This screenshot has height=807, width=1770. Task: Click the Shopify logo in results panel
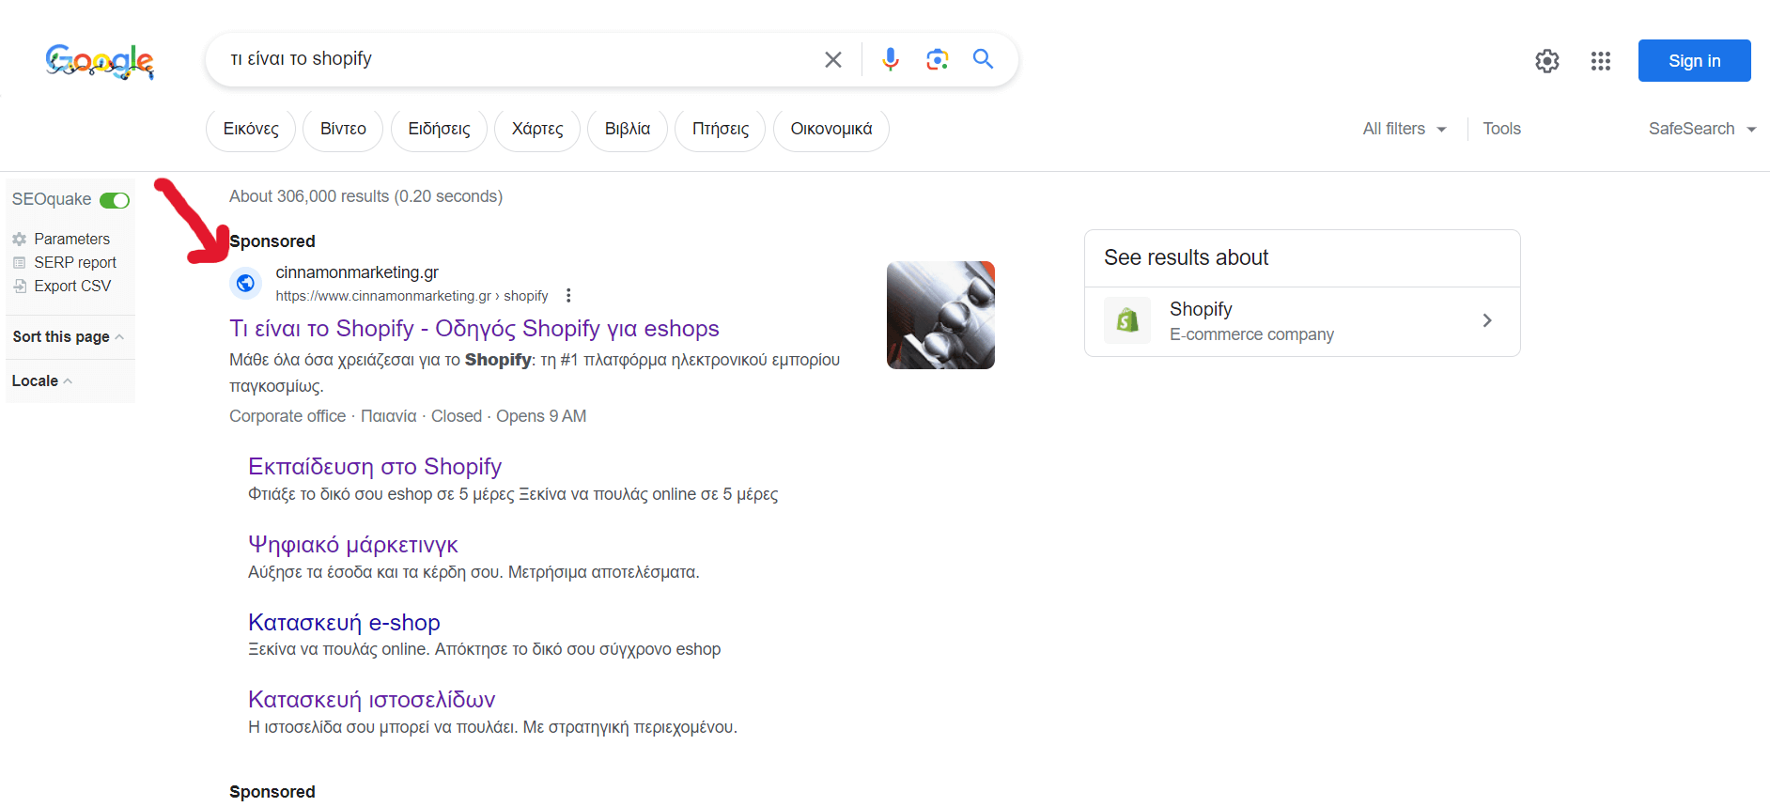(x=1127, y=321)
